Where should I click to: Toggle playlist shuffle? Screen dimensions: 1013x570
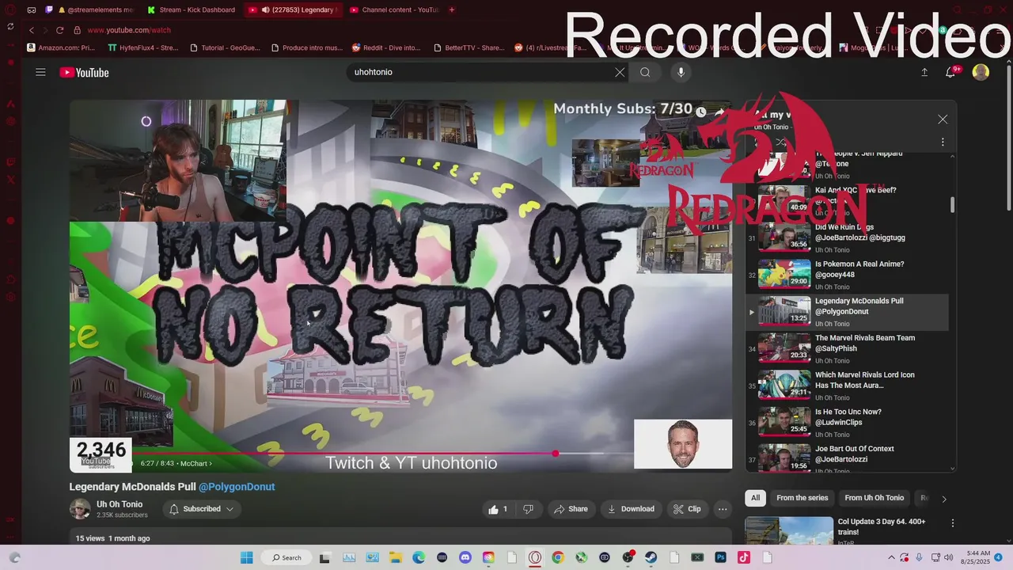(780, 142)
